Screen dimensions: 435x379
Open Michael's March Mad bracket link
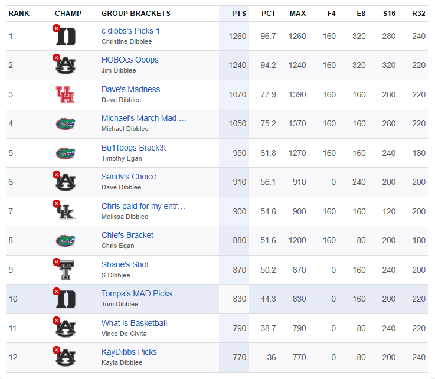(143, 118)
